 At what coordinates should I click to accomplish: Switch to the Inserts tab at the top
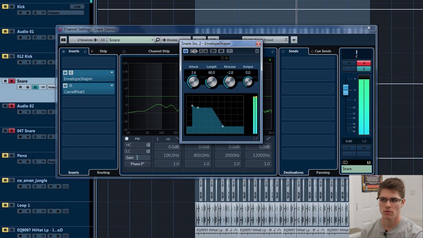pos(74,51)
